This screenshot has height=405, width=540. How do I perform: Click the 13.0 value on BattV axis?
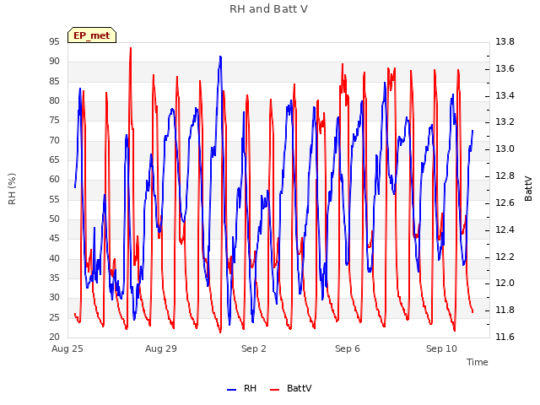pos(505,149)
